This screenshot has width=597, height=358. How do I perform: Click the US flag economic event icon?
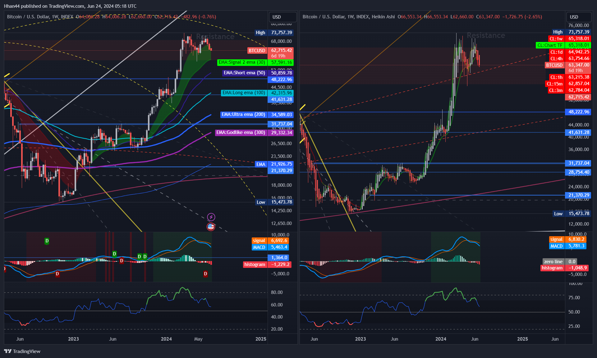pos(211,227)
